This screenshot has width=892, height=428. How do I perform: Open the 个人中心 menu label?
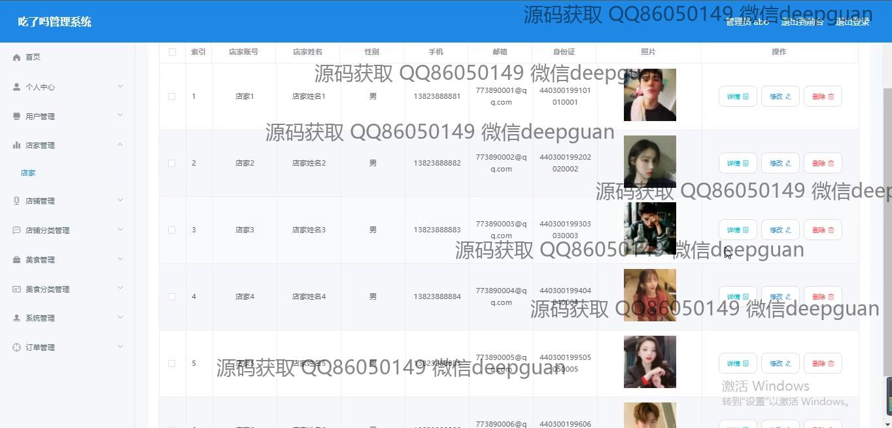click(x=40, y=87)
